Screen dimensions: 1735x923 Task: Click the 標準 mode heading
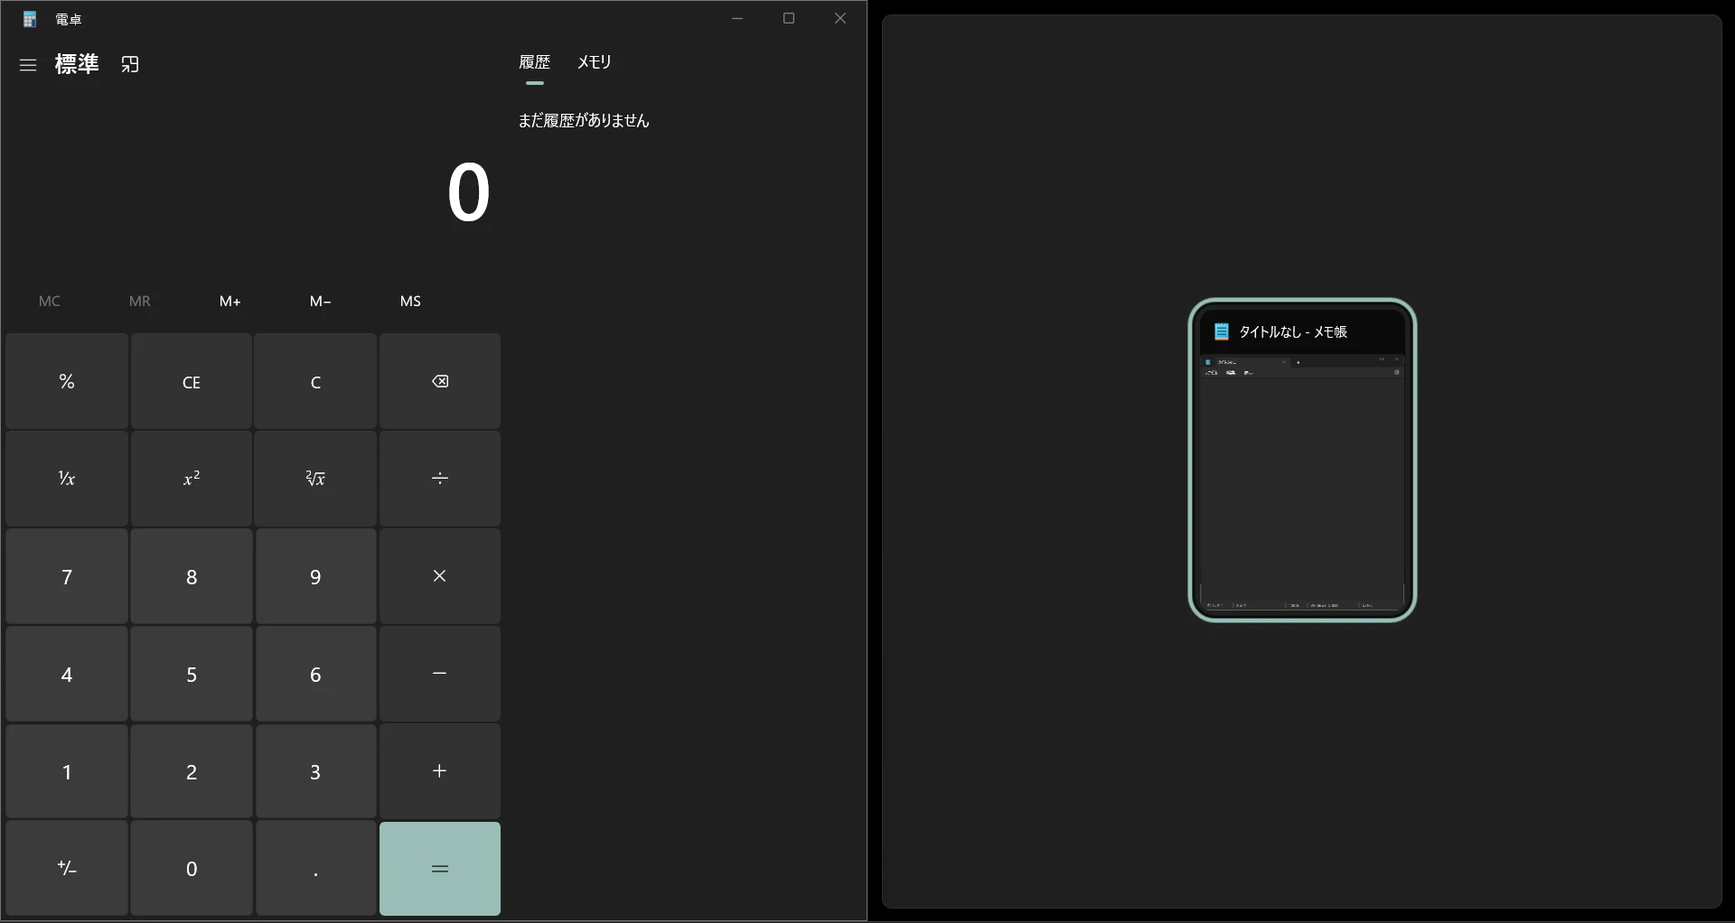pyautogui.click(x=77, y=64)
